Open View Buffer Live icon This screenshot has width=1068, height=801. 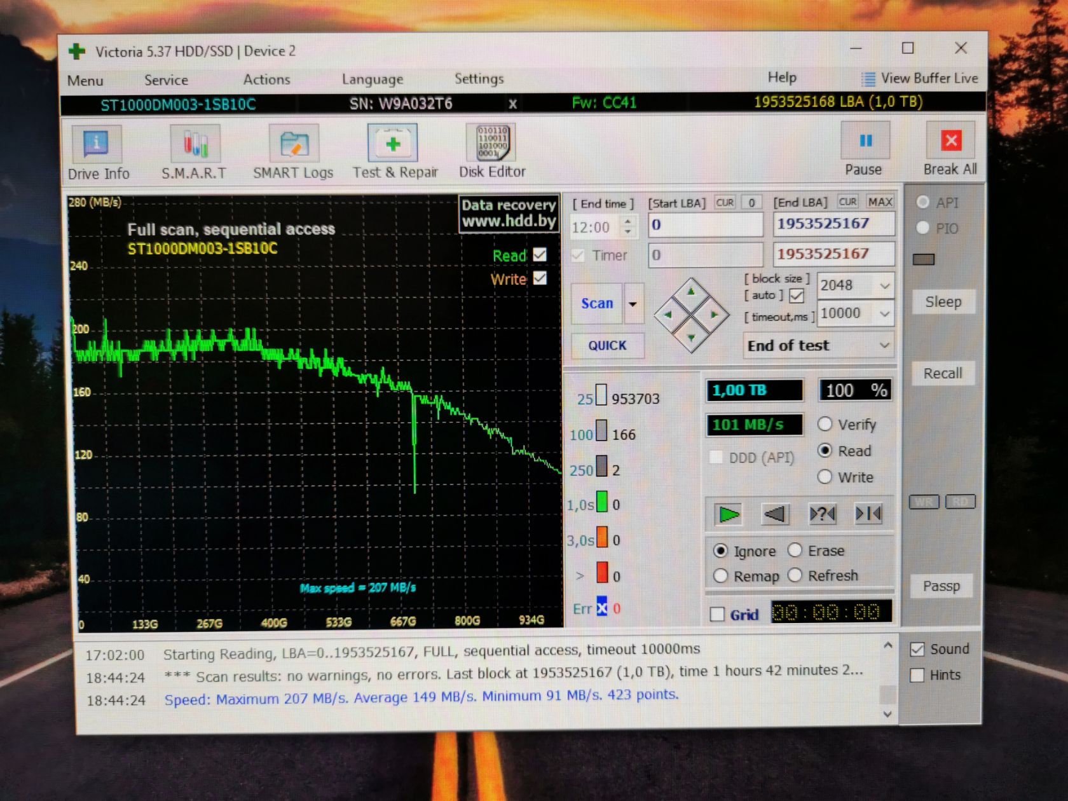pos(868,79)
